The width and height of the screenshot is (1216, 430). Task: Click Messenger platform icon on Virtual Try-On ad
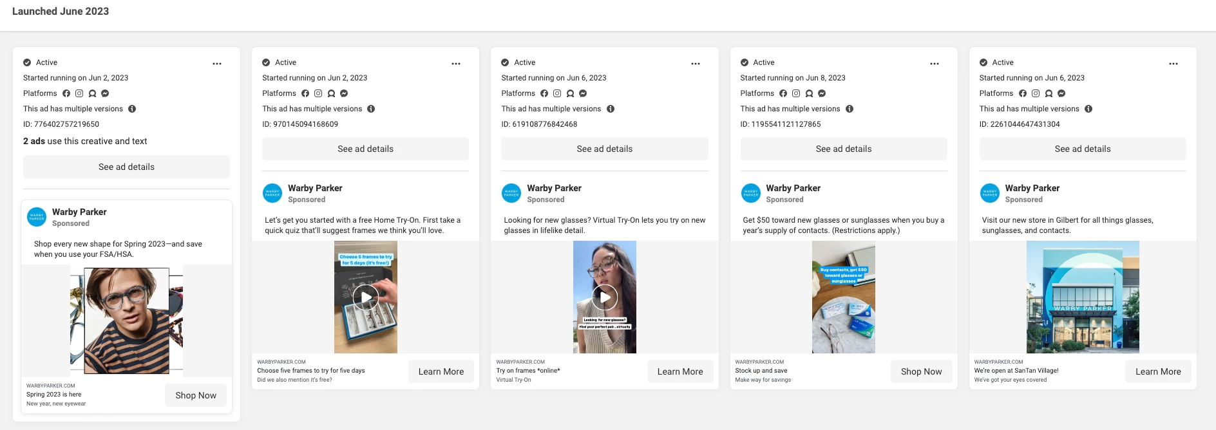click(583, 93)
